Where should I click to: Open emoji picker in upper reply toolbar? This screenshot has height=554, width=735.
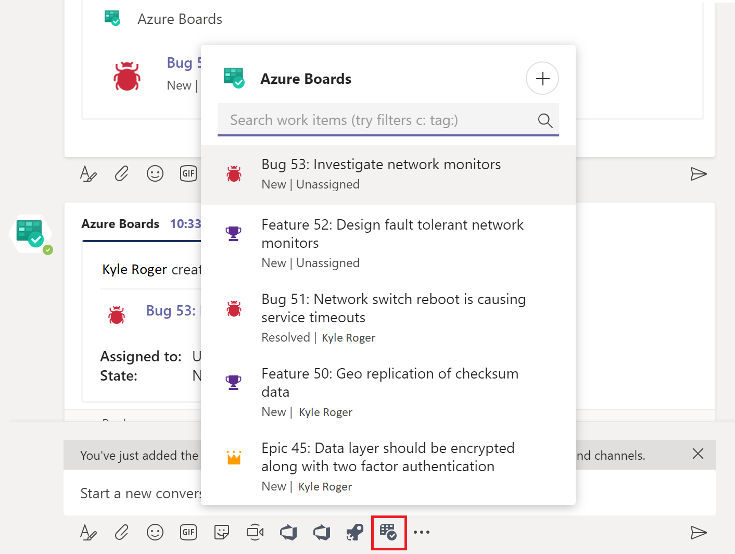[x=155, y=173]
